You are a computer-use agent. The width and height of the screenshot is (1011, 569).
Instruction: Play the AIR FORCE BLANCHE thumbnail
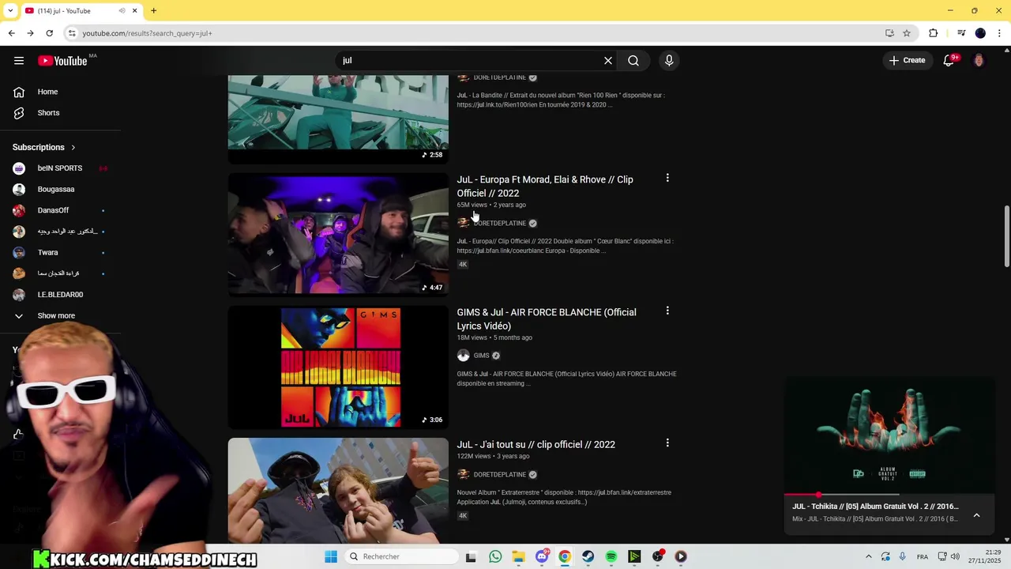click(x=338, y=367)
